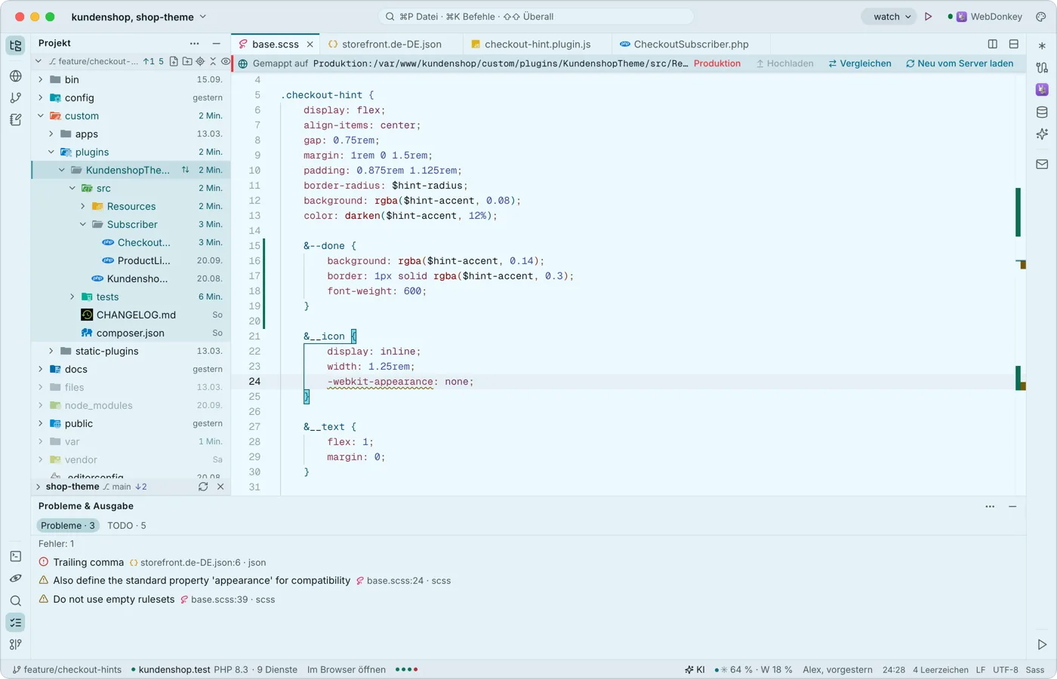Screen dimensions: 1057x679
Task: Click the asterisk icon in right sidebar
Action: (1042, 46)
